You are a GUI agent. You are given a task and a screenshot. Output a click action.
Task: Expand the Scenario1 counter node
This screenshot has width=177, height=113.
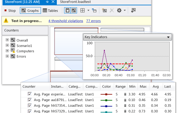[x=7, y=45]
